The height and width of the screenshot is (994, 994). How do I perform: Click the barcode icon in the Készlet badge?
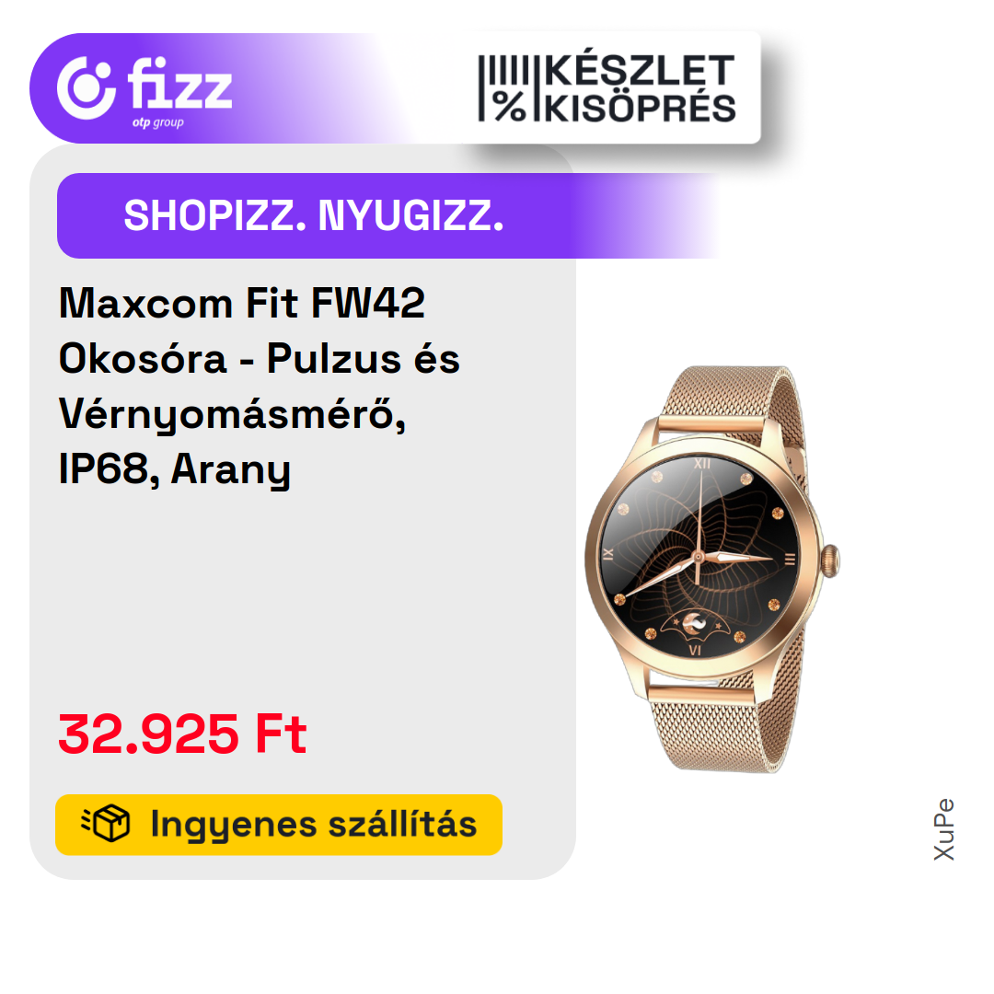pyautogui.click(x=503, y=70)
